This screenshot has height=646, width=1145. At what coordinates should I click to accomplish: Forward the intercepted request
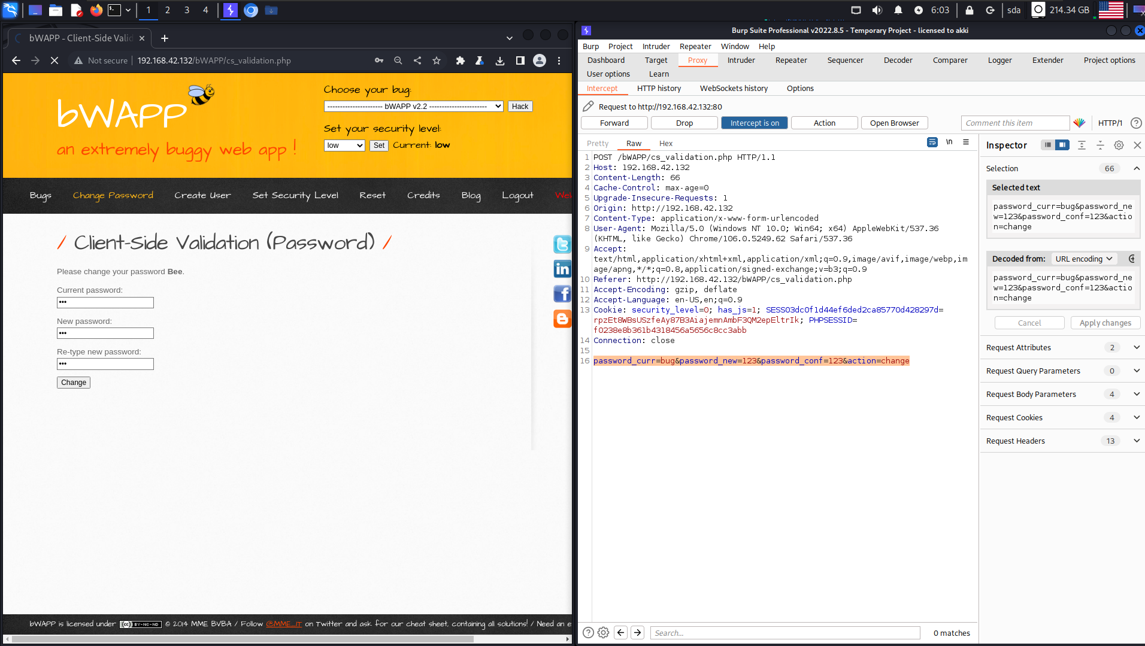614,123
